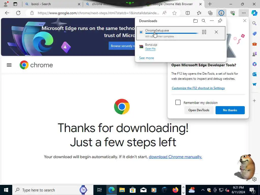Click the muted volume tray icon
Image resolution: width=260 pixels, height=195 pixels.
coord(227,190)
